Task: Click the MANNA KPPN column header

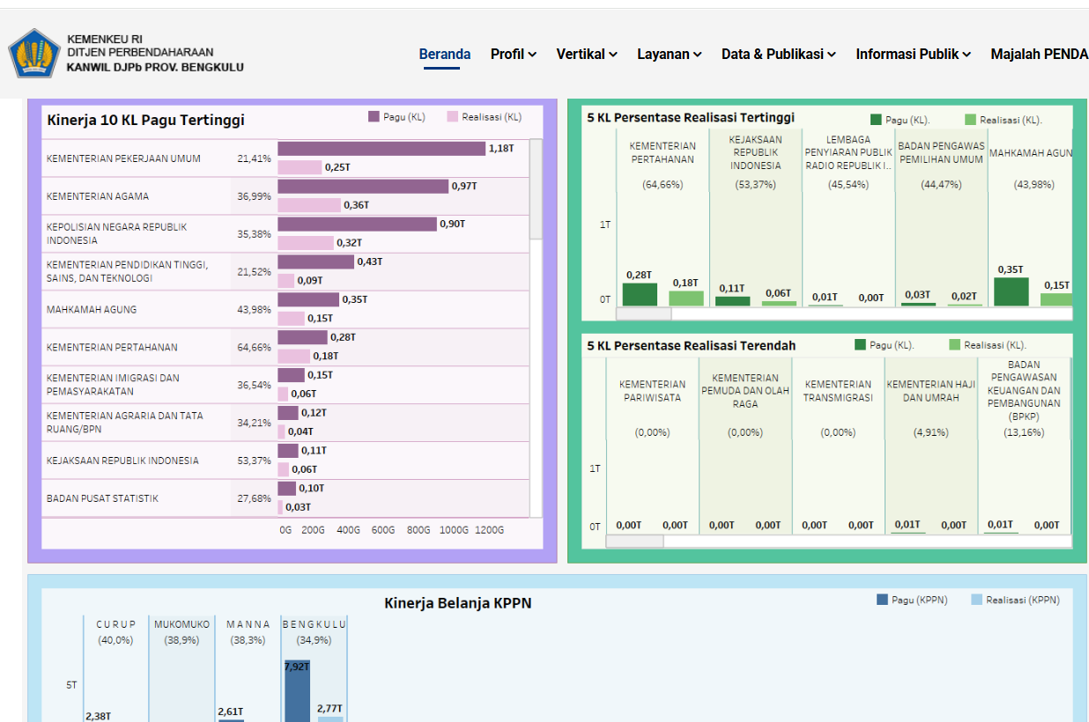Action: [x=248, y=624]
